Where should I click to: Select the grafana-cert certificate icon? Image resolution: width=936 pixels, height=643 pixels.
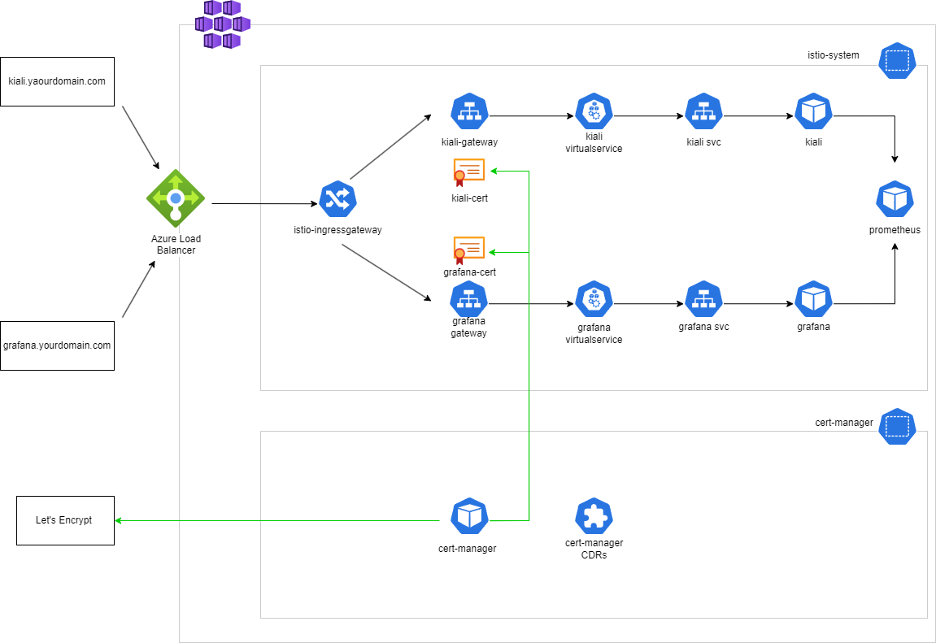click(x=469, y=250)
